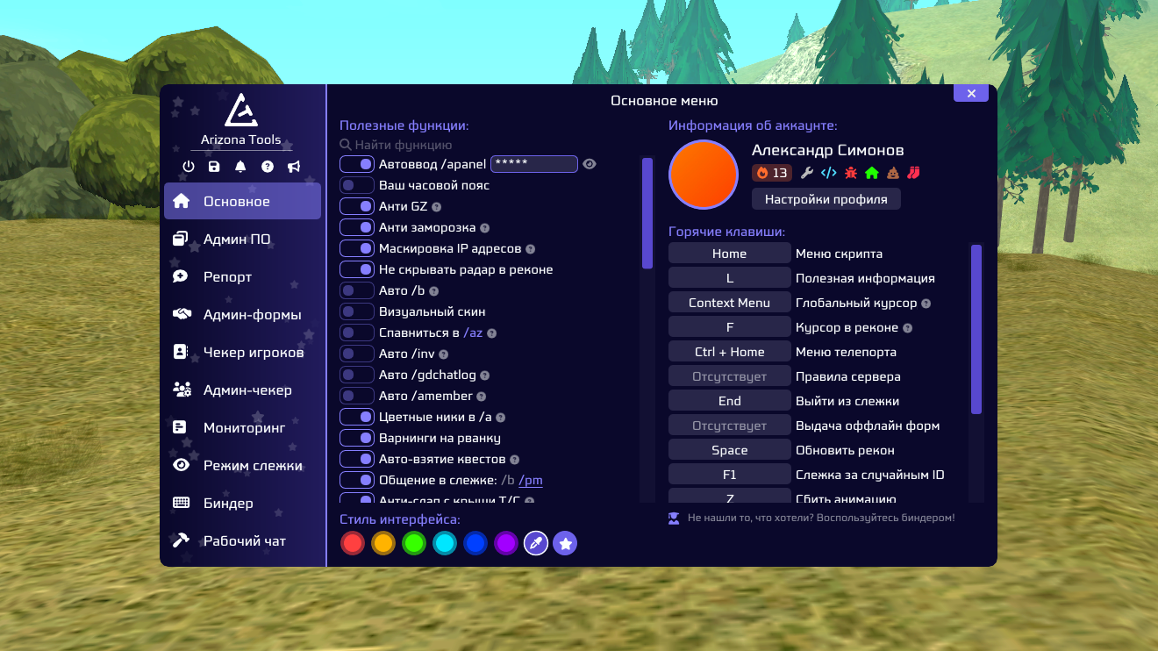1158x651 pixels.
Task: Click help icon next to Авто /b
Action: pyautogui.click(x=434, y=291)
